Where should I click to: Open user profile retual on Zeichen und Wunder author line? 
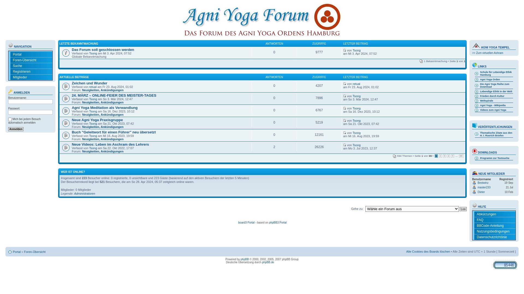coord(93,87)
